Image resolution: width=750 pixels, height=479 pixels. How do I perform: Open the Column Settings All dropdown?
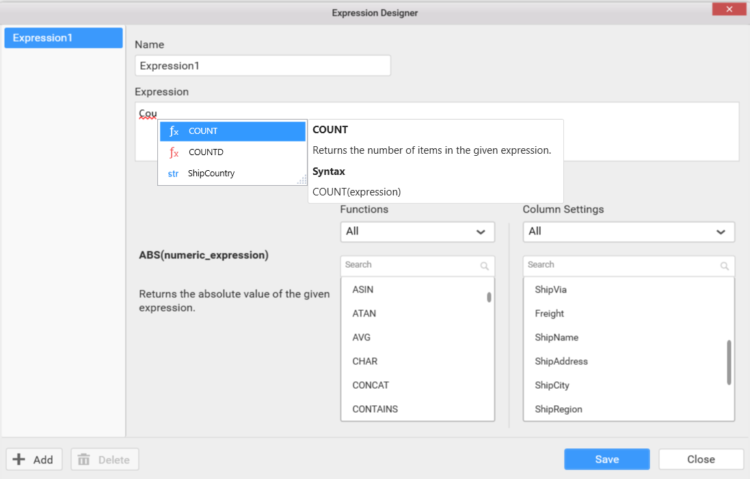click(628, 232)
